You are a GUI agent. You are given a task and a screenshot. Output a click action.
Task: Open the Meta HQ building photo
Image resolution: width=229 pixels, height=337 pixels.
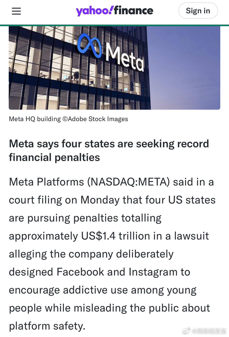pyautogui.click(x=114, y=68)
